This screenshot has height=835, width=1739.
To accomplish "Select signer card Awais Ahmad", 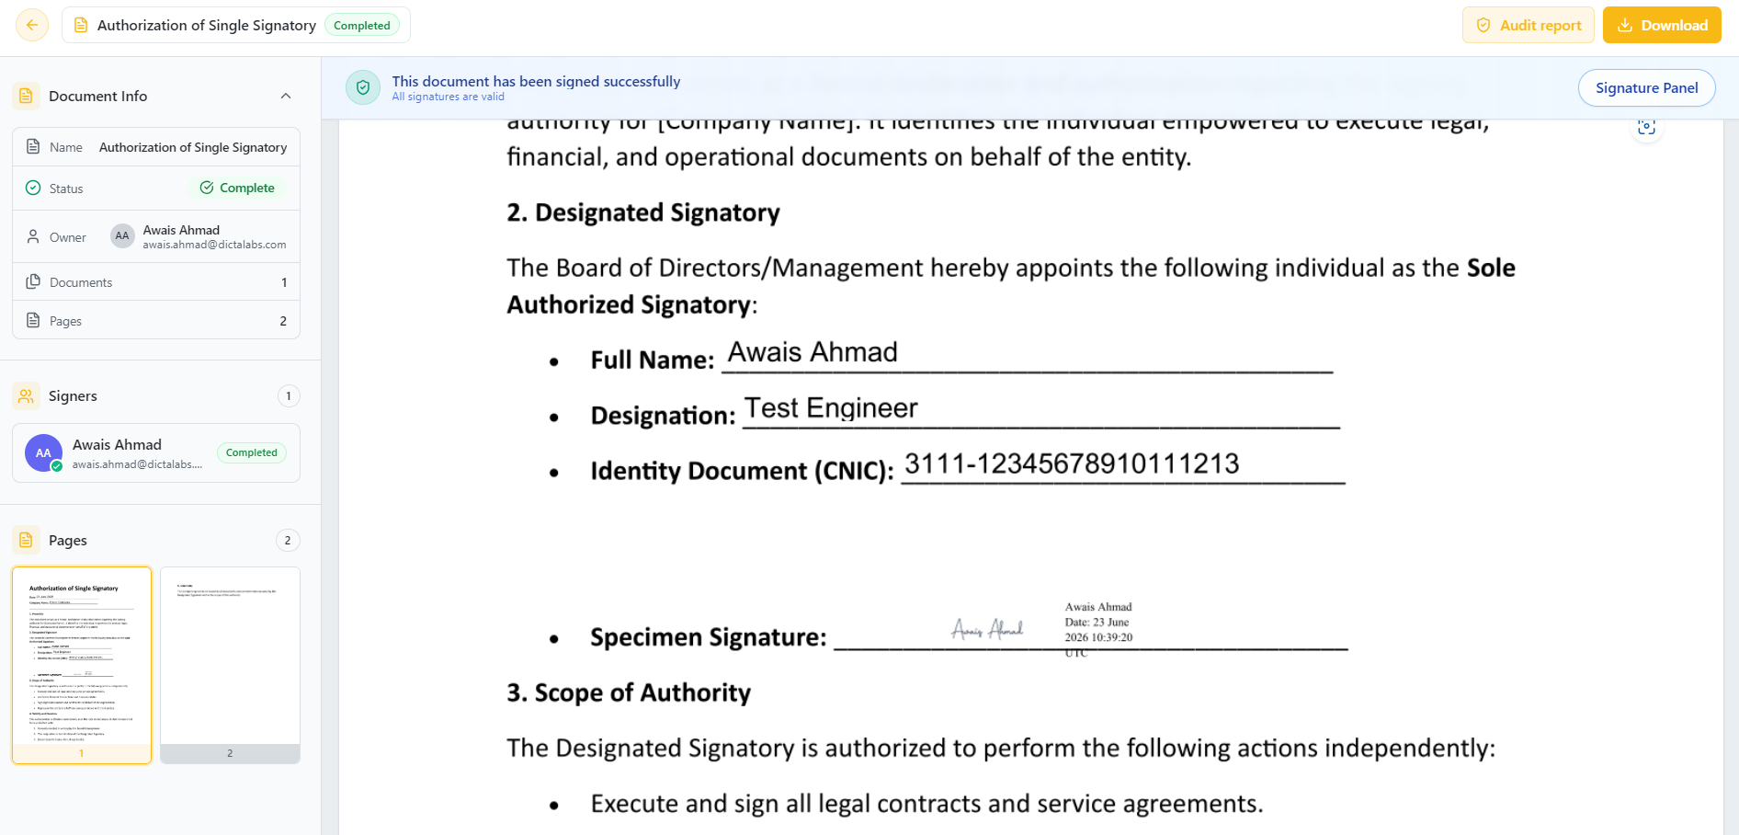I will click(x=156, y=452).
